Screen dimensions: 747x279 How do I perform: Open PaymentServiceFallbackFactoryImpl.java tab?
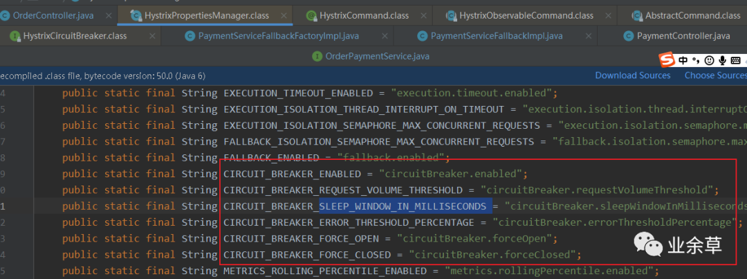[x=279, y=36]
